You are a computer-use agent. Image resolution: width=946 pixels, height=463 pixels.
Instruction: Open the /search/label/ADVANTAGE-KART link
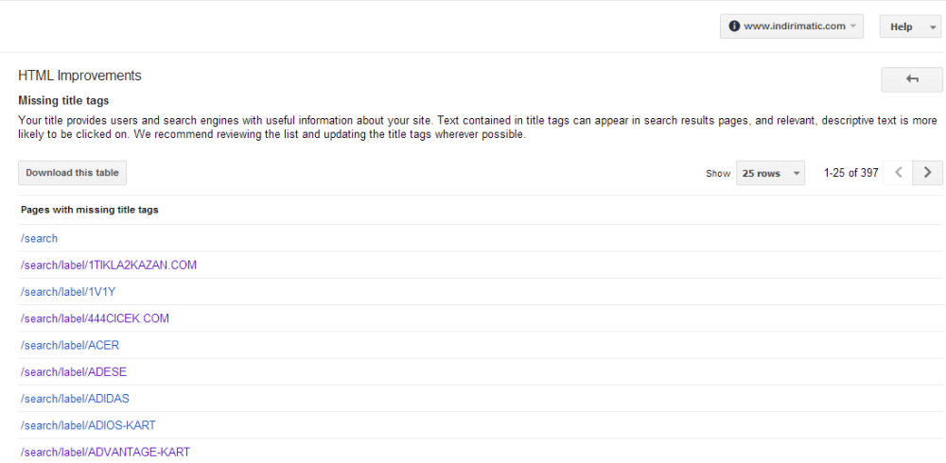(x=105, y=452)
